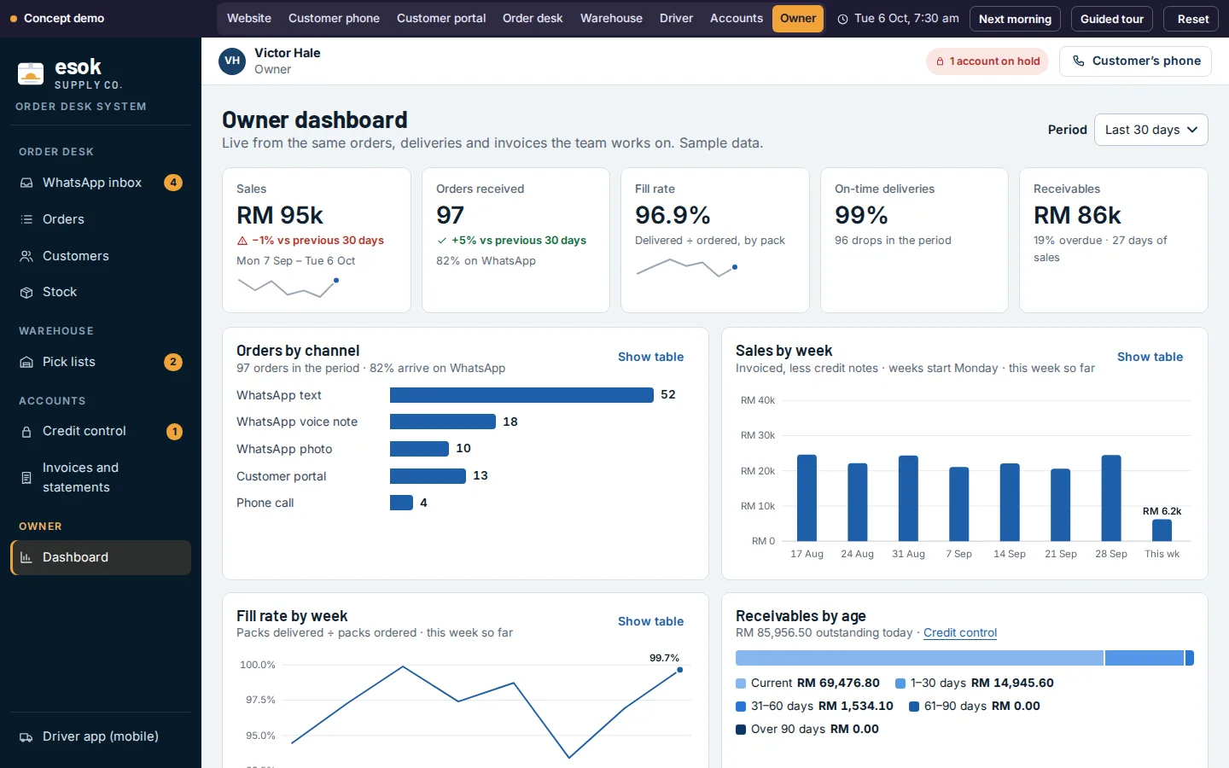Click the Driver app truck icon
Screen dimensions: 1229x768
(x=26, y=737)
